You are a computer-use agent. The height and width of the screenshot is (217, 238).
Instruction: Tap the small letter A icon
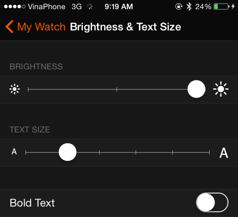14,152
